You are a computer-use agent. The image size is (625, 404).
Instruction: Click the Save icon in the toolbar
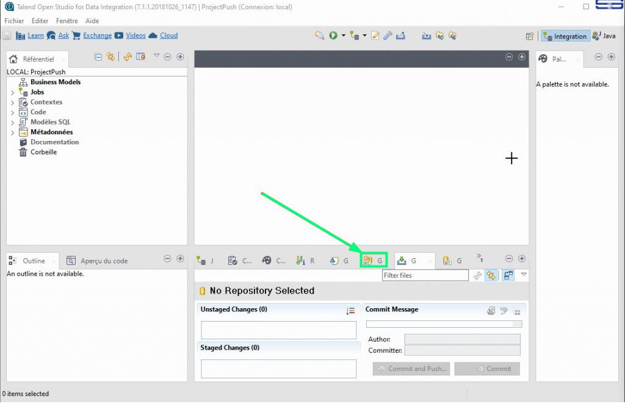click(x=7, y=36)
